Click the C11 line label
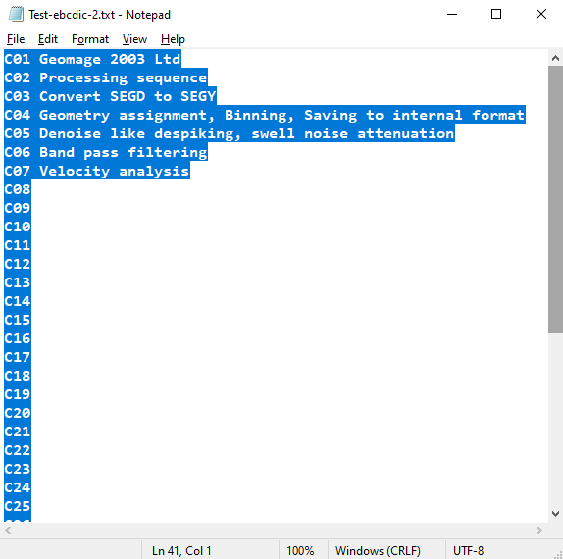Viewport: 563px width, 559px height. pyautogui.click(x=18, y=245)
